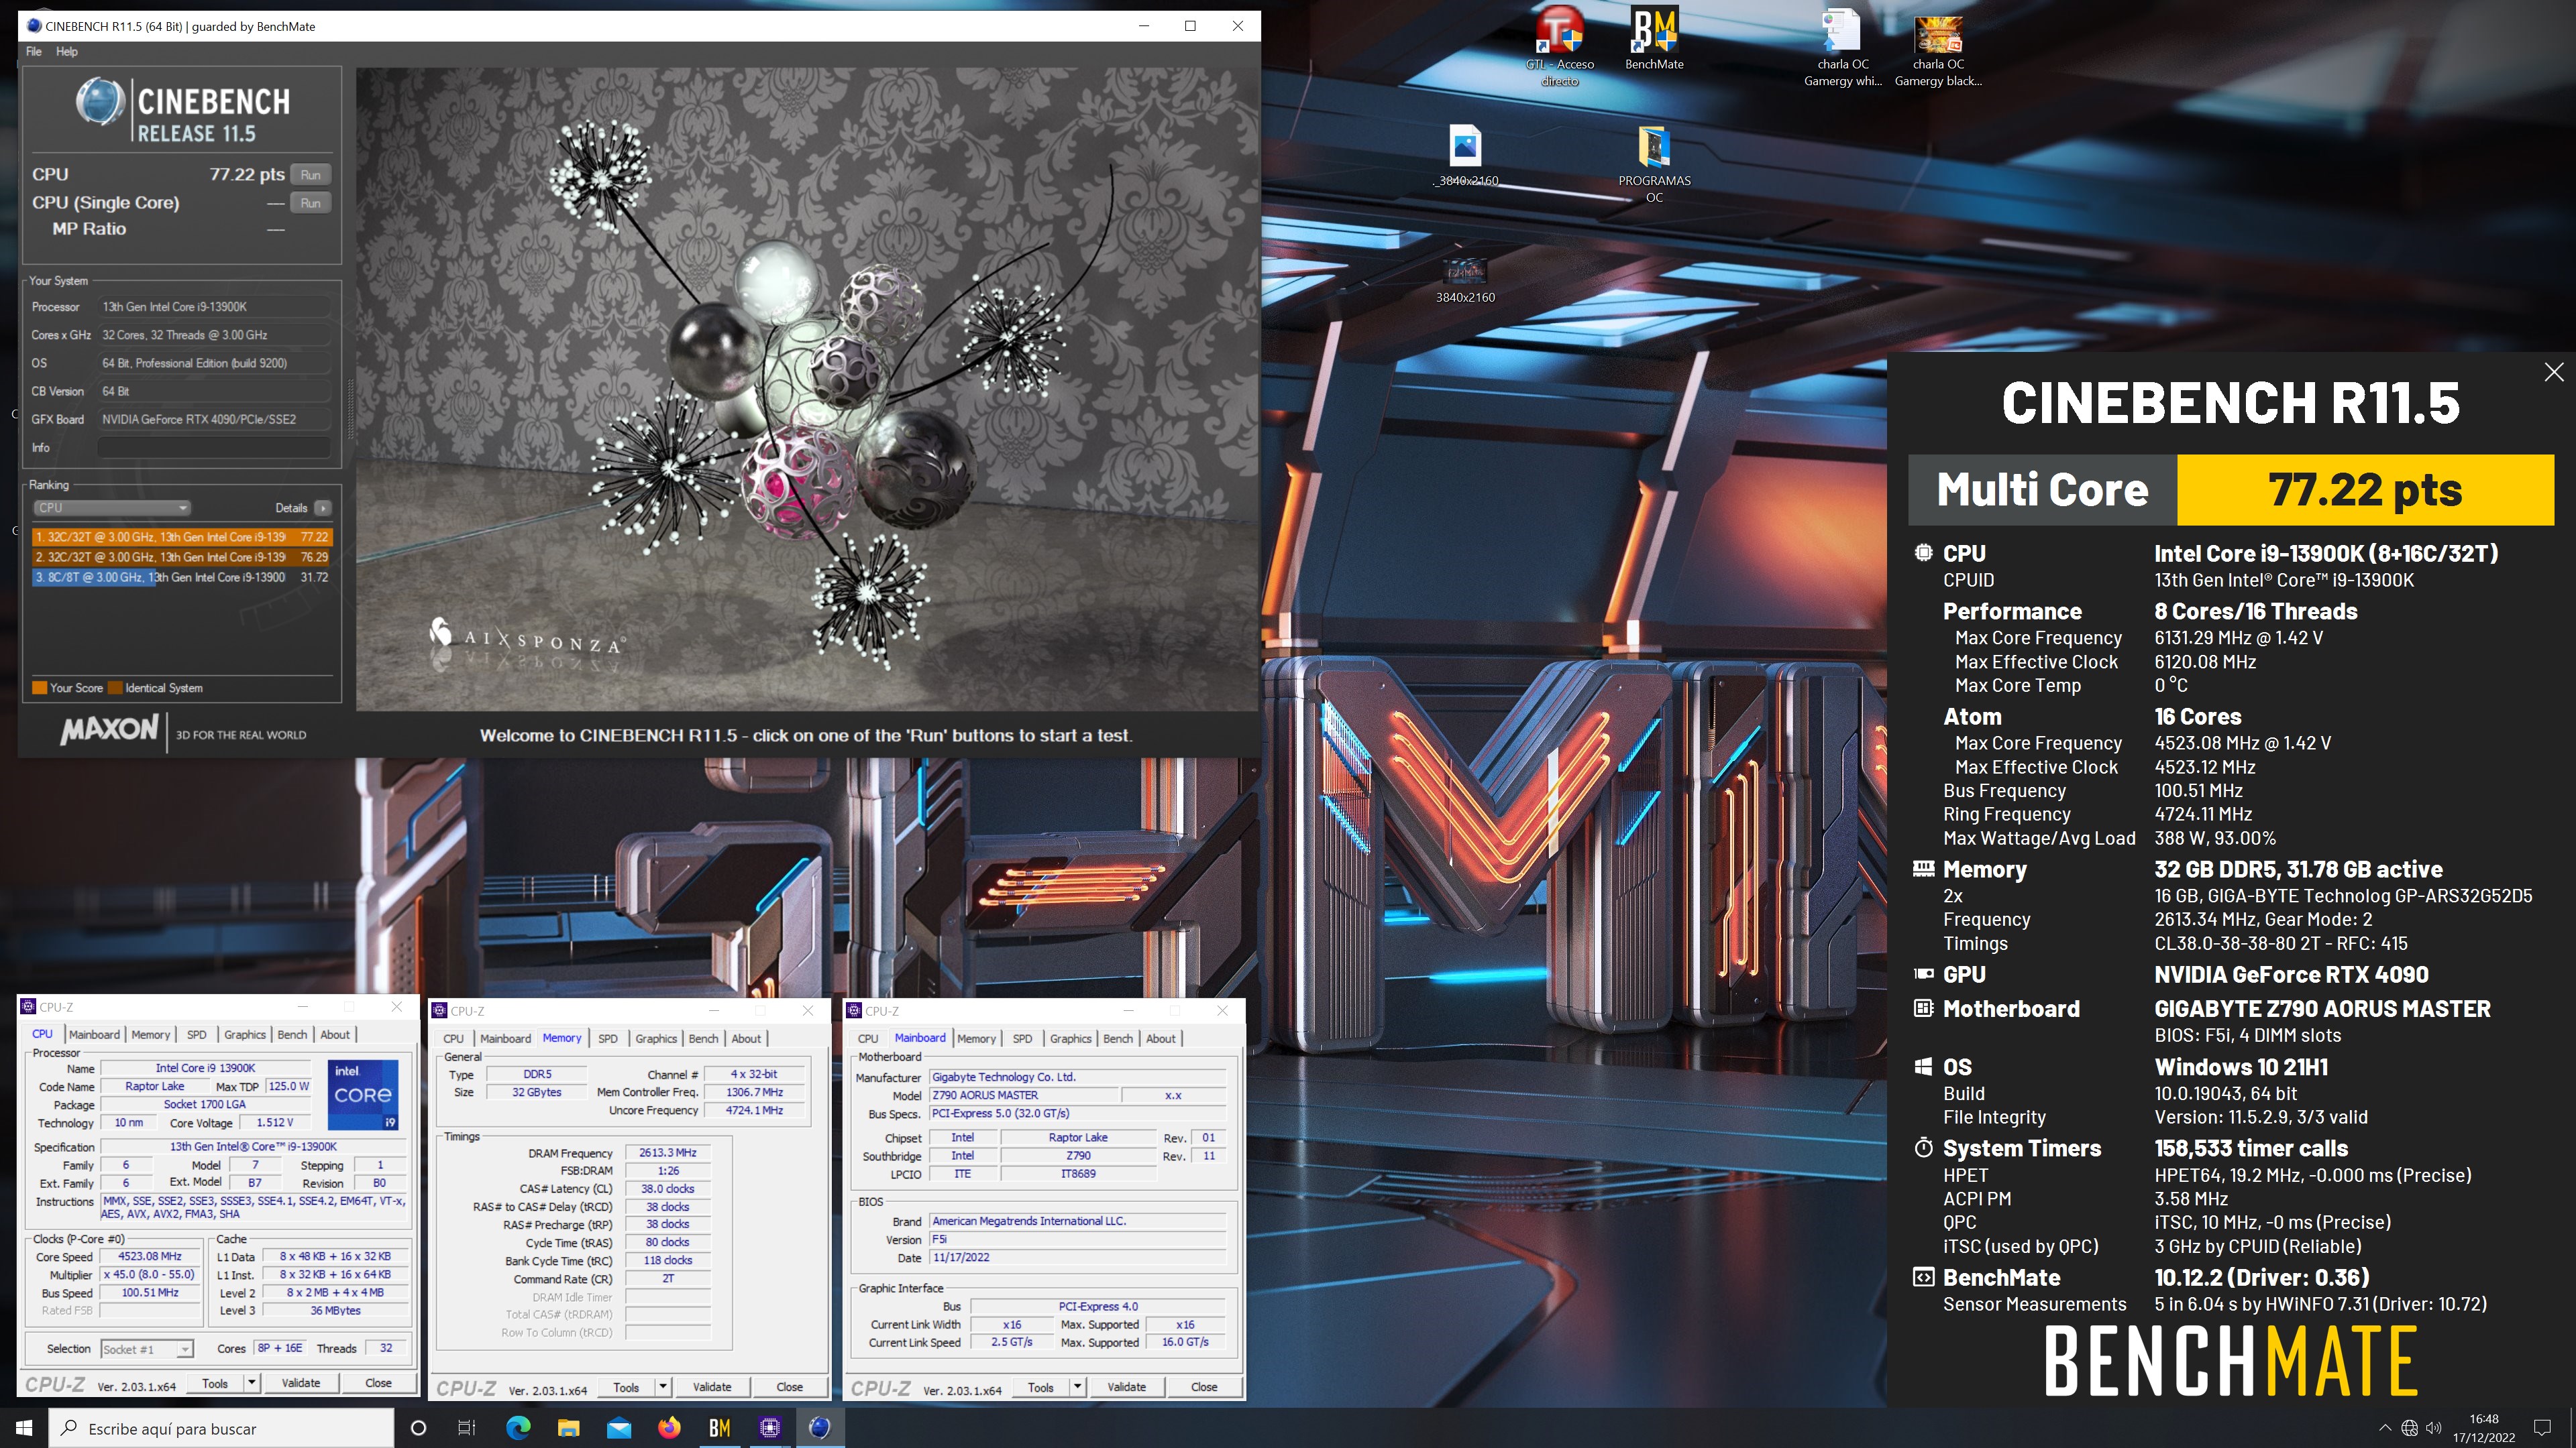Open Mainboard tab in the left CPU-Z window
Screen dimensions: 2576x1448
point(94,1034)
